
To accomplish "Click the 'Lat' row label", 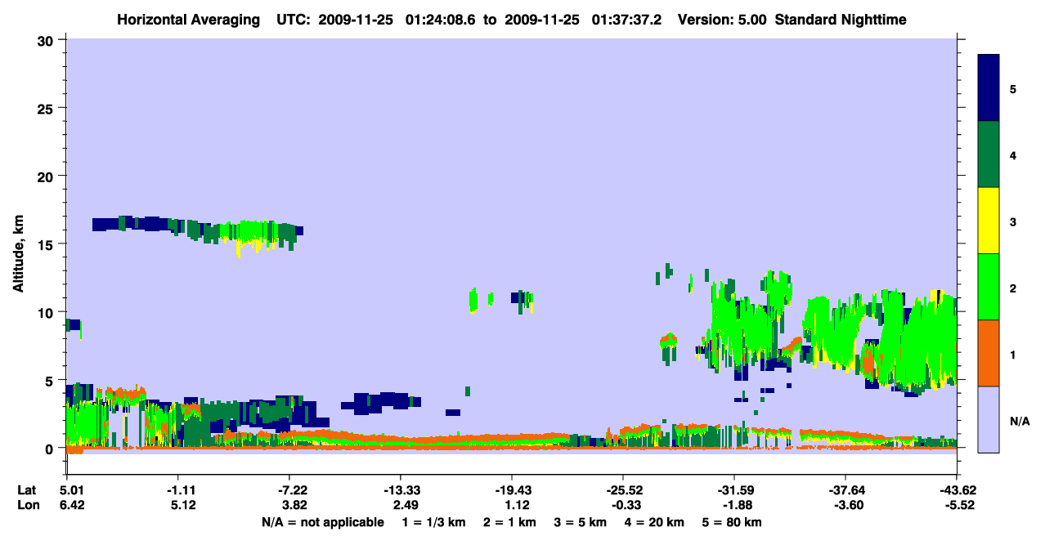I will click(x=27, y=490).
